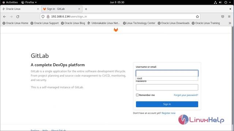Open the Oracle Linux Downloads bookmark
The width and height of the screenshot is (234, 131).
pos(174,23)
